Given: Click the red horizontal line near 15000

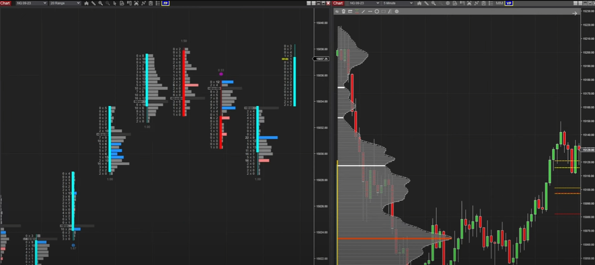Looking at the screenshot, I should pos(567,214).
